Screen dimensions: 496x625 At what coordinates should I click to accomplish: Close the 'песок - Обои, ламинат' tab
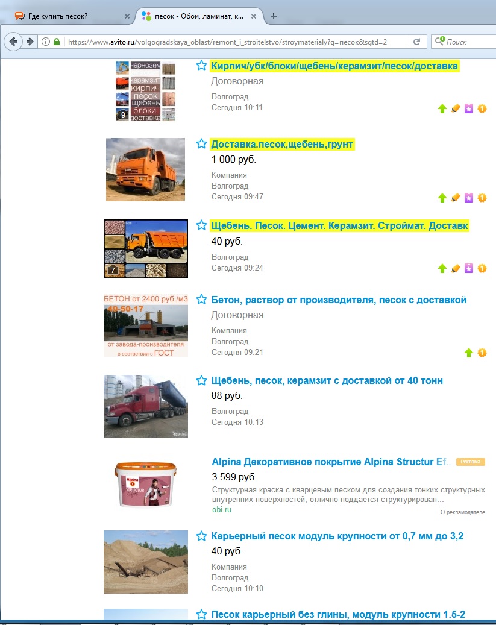click(254, 16)
